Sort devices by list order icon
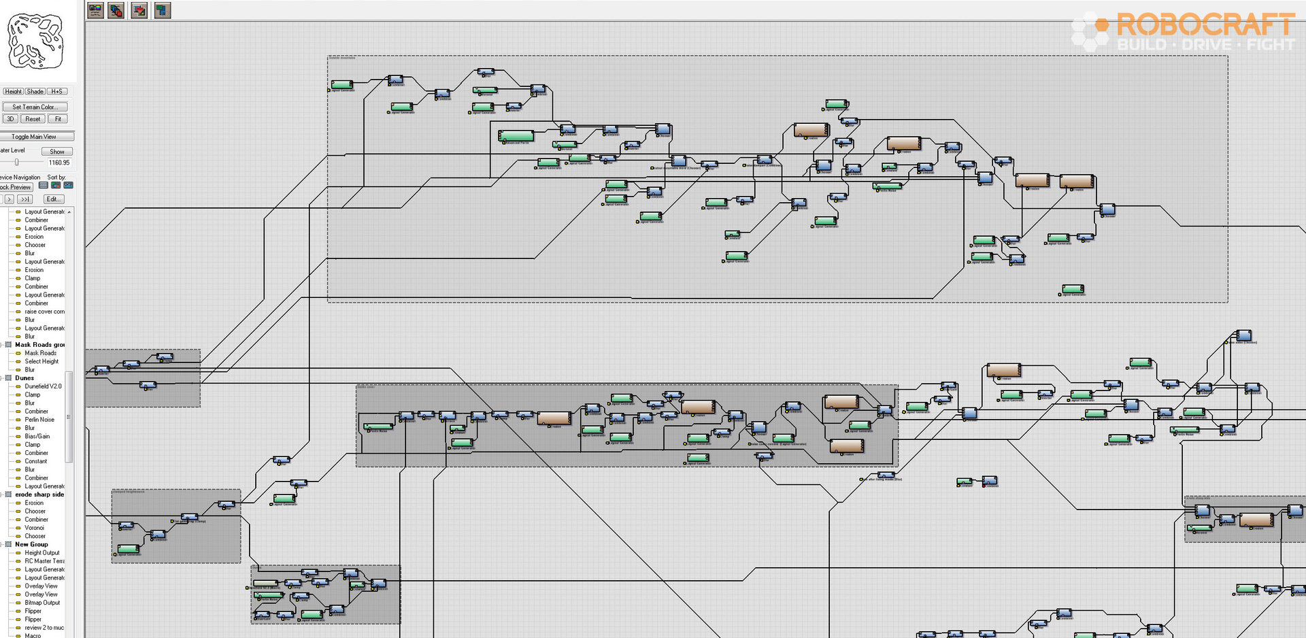The image size is (1306, 638). tap(44, 186)
